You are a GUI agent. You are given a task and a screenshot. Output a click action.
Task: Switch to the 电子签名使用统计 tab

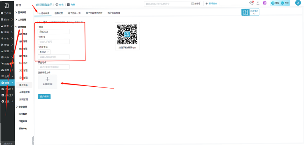(x=94, y=13)
